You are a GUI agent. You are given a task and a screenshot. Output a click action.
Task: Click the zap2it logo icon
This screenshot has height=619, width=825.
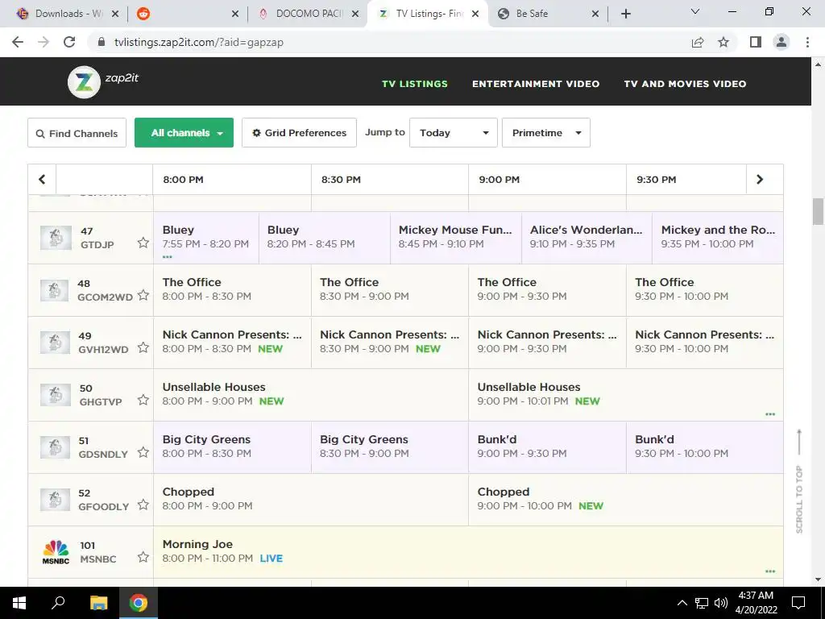[x=84, y=82]
